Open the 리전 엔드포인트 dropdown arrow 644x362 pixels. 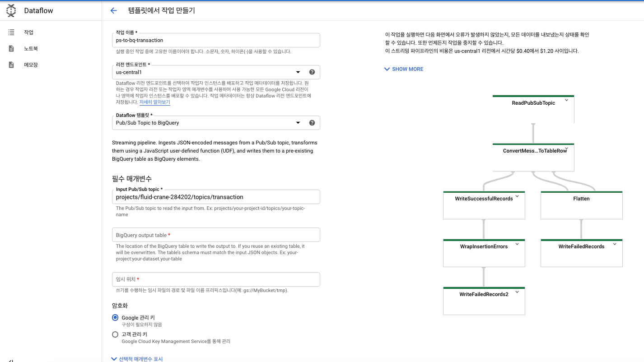[x=298, y=72]
